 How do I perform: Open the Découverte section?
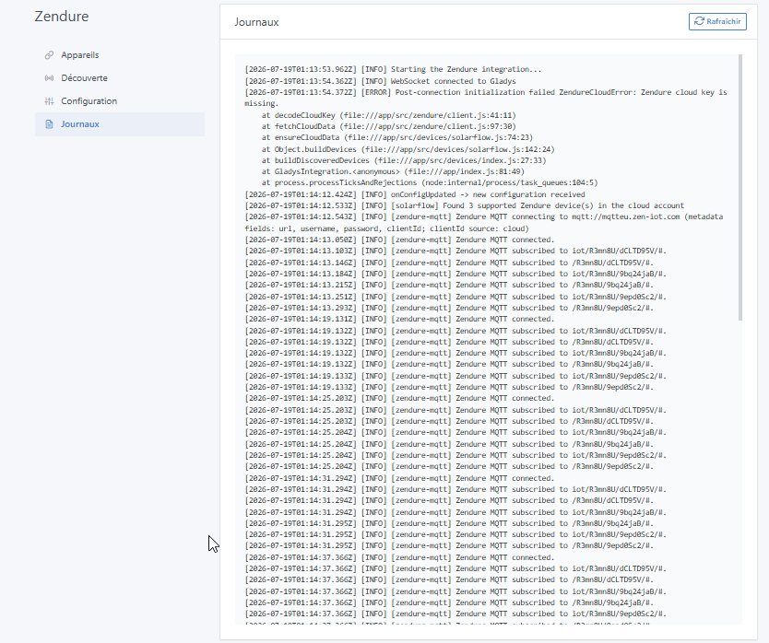[x=120, y=78]
